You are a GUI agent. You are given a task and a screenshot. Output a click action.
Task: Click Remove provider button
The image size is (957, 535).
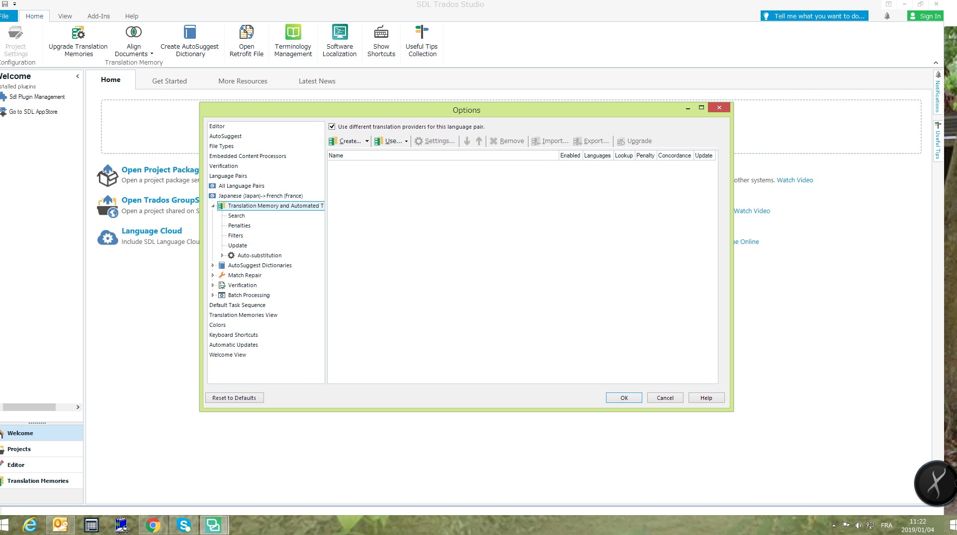[x=507, y=141]
